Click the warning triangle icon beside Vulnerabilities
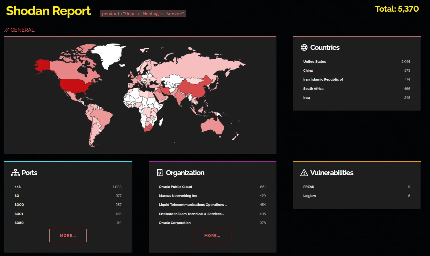The image size is (430, 256). coord(304,173)
